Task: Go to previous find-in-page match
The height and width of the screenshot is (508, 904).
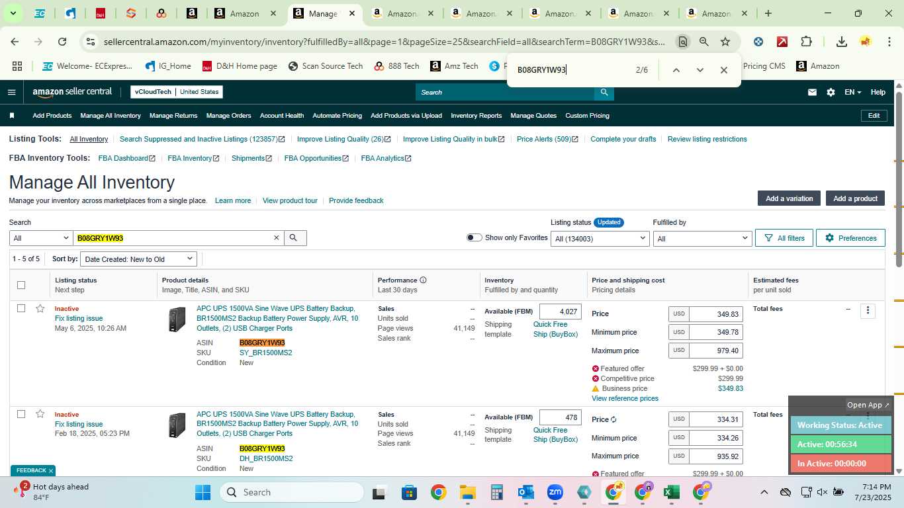Action: (676, 70)
